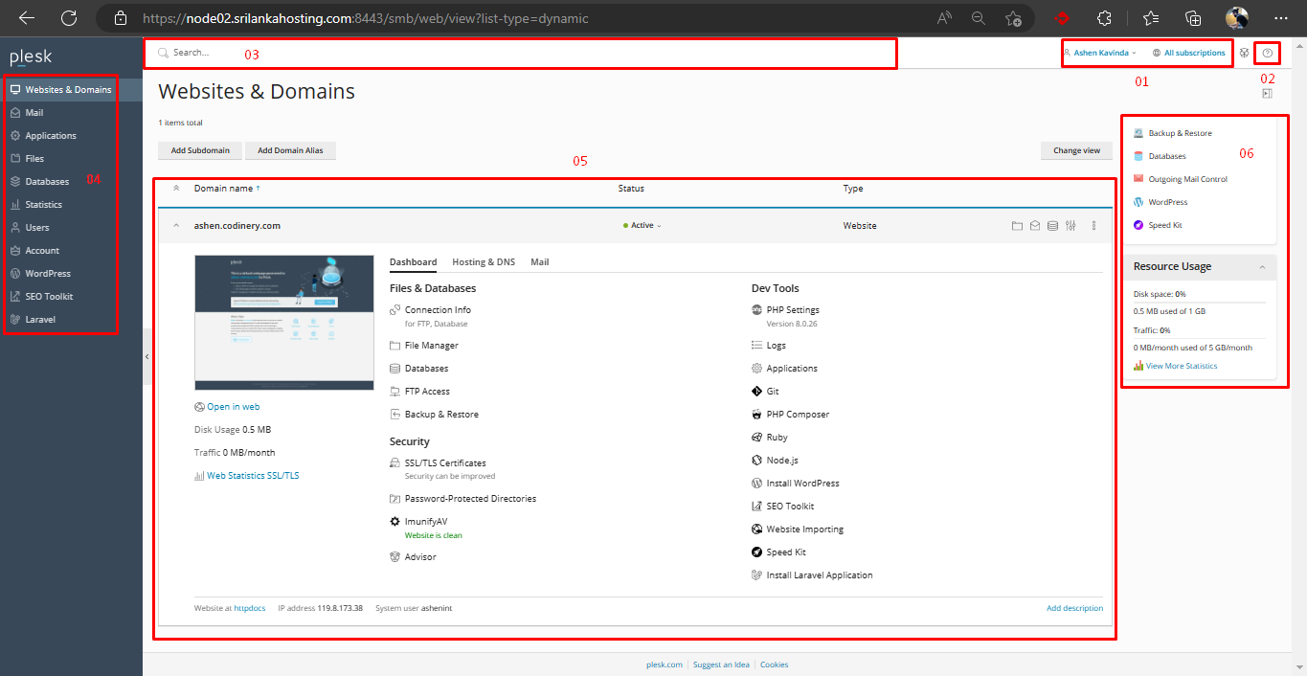Click the mail envelope icon in domain row
Screen dimensions: 1307x676
[x=1035, y=226]
